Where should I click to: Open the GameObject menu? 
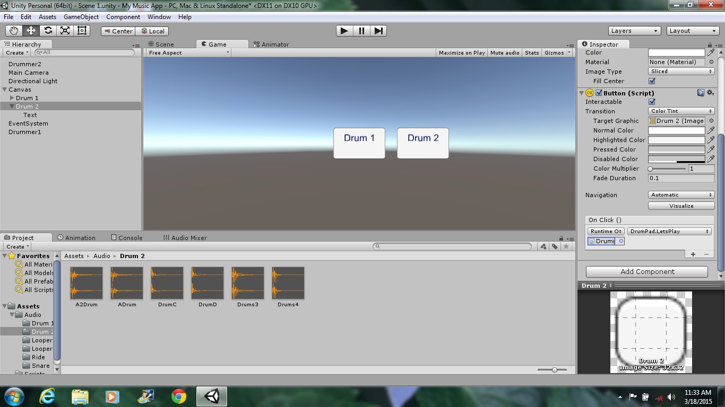coord(81,17)
